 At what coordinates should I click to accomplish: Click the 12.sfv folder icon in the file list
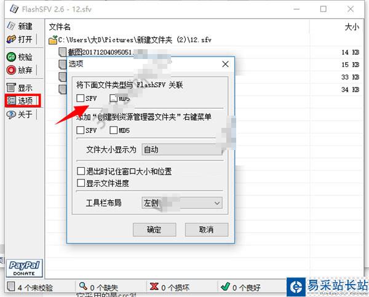pyautogui.click(x=53, y=40)
